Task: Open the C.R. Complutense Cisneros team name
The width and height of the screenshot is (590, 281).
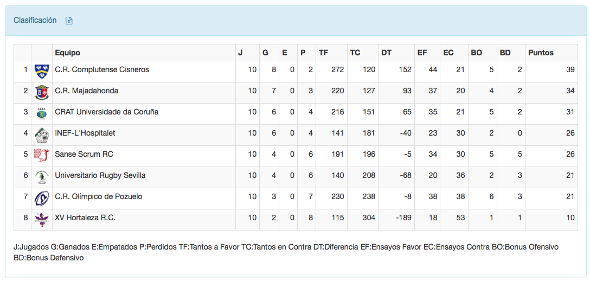Action: 102,70
